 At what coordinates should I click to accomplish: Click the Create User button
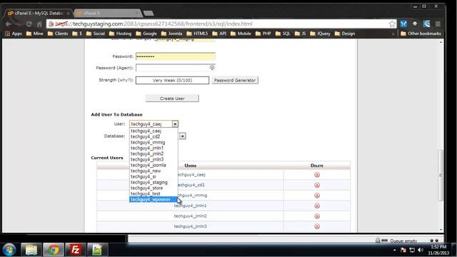tap(172, 99)
